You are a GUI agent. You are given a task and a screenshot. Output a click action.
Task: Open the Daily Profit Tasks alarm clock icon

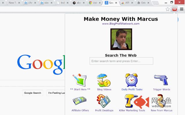pos(132,80)
